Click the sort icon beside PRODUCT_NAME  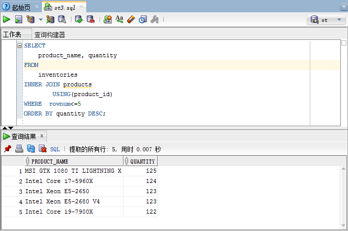pos(28,161)
